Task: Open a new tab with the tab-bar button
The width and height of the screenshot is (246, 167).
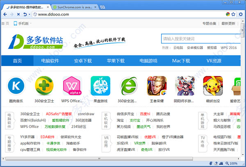Action: 102,7
